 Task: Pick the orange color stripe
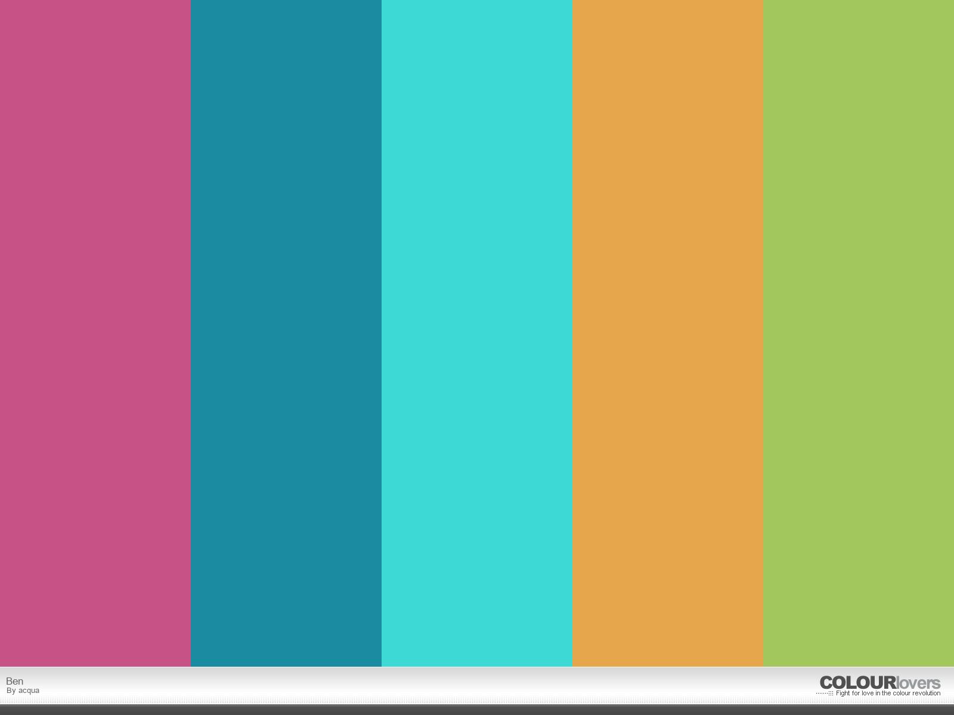(668, 333)
